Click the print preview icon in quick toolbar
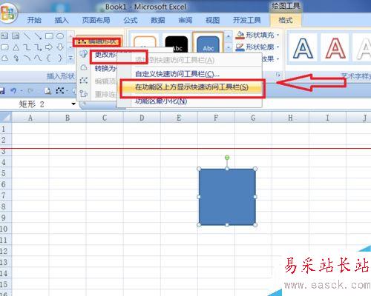Image resolution: width=371 pixels, height=296 pixels. (x=47, y=91)
